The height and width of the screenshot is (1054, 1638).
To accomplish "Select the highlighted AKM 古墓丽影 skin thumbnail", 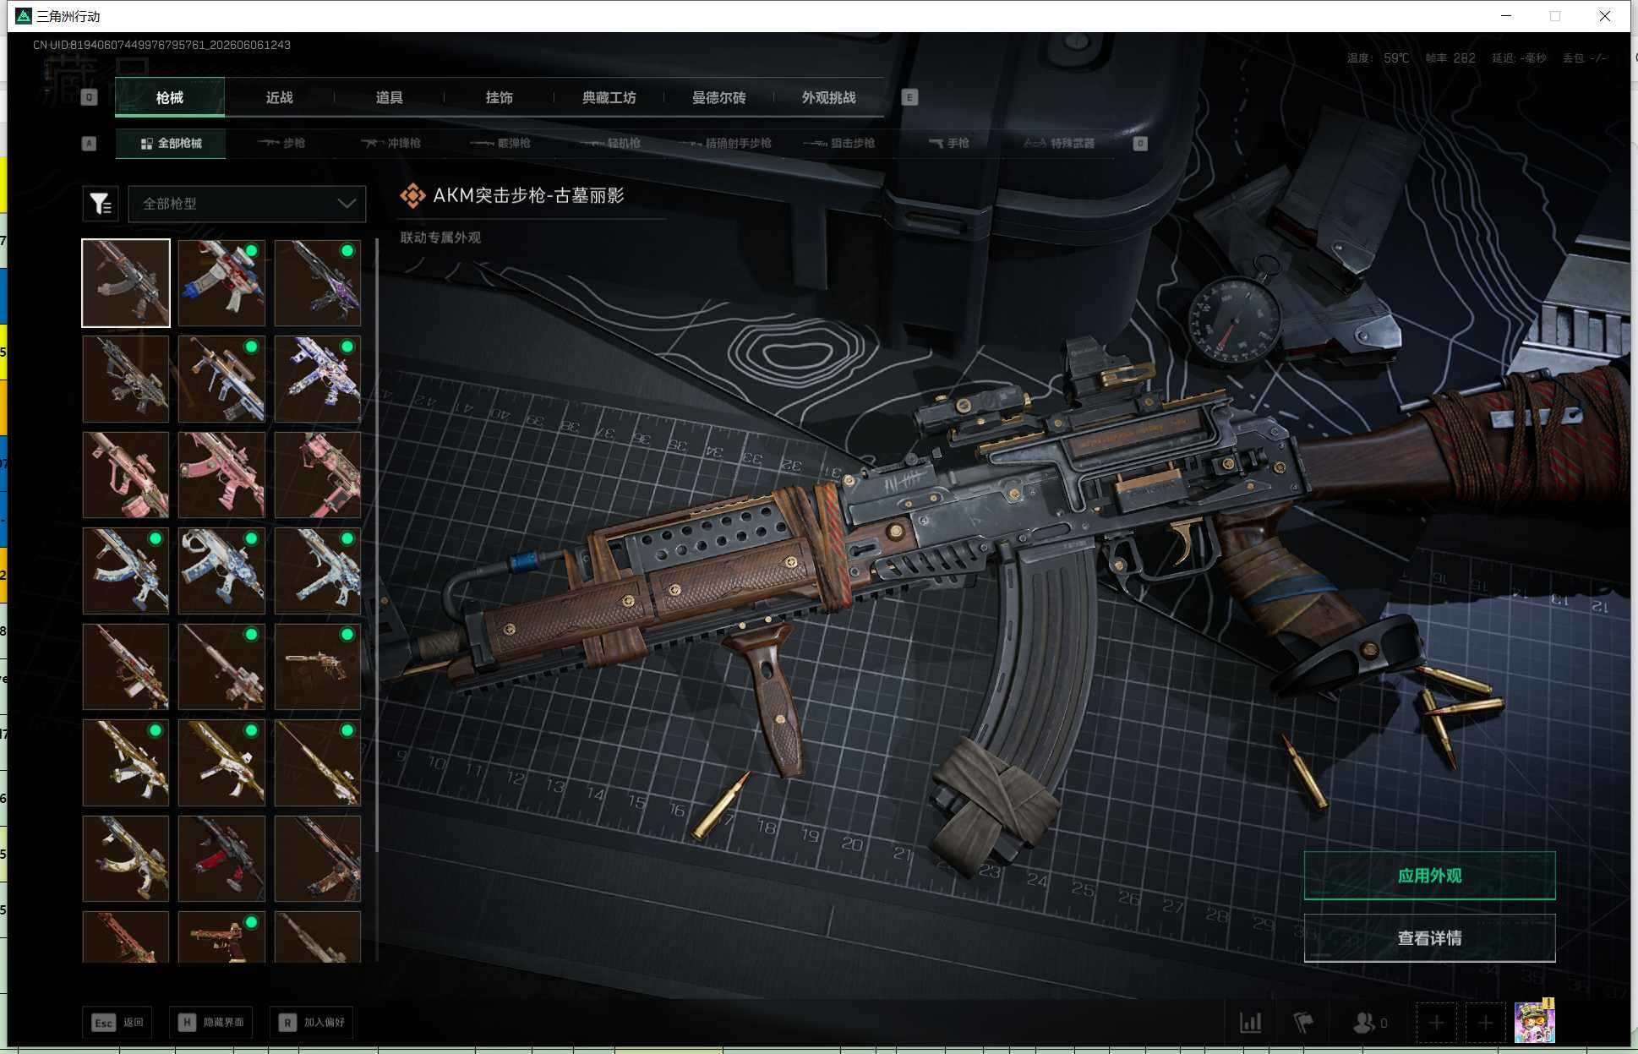I will tap(126, 283).
